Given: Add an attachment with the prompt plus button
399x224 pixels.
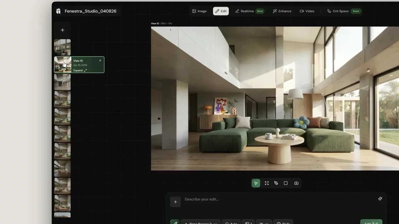Looking at the screenshot, I should pos(175,202).
